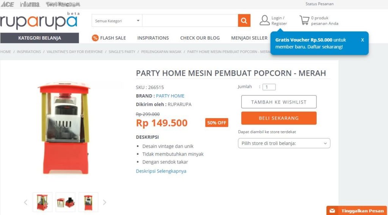Open the shopping cart icon
388x215 pixels.
304,20
